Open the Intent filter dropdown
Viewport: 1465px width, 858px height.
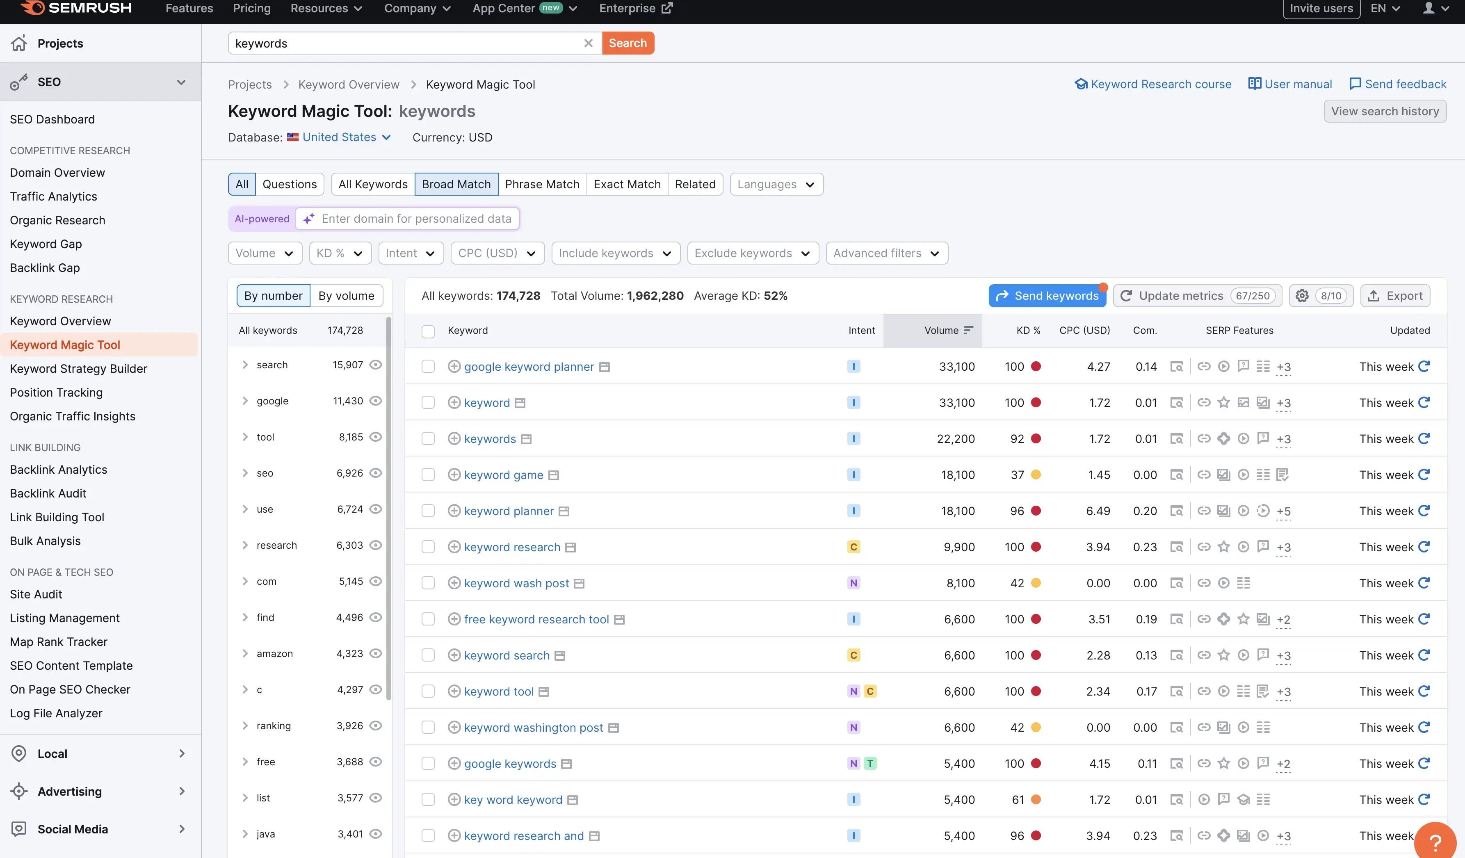[411, 253]
